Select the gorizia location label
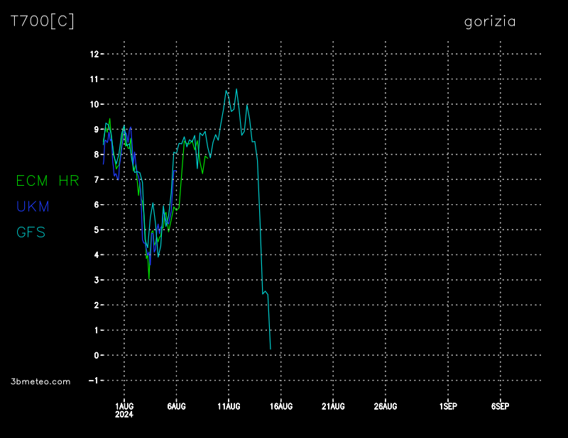This screenshot has height=438, width=568. tap(490, 22)
